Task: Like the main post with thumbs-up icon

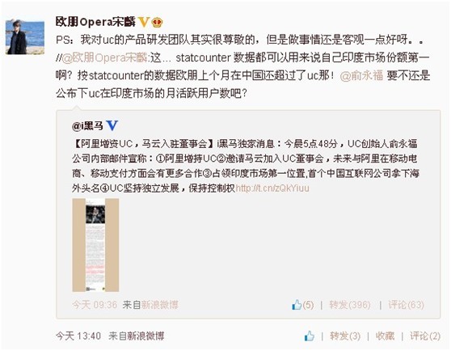Action: click(310, 336)
